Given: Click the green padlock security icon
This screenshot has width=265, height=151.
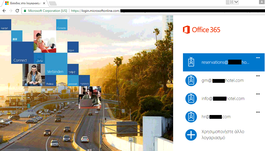Looking at the screenshot, I should [x=25, y=11].
